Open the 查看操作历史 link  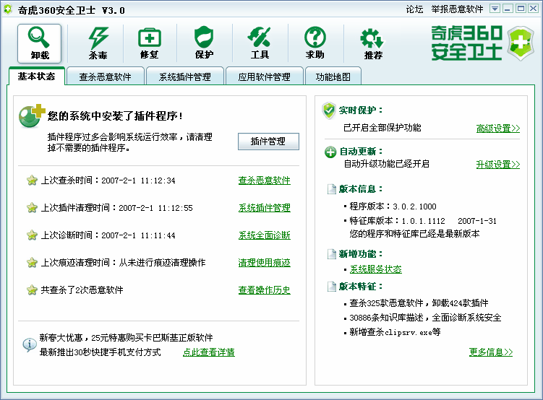[264, 290]
